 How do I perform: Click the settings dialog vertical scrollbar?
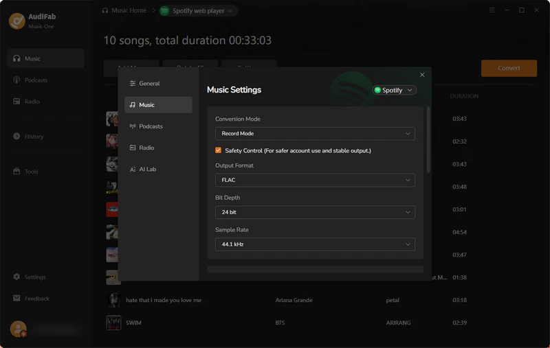[x=428, y=140]
